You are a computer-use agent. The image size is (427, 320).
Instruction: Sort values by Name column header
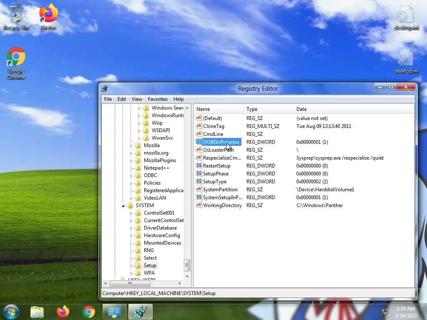point(219,109)
